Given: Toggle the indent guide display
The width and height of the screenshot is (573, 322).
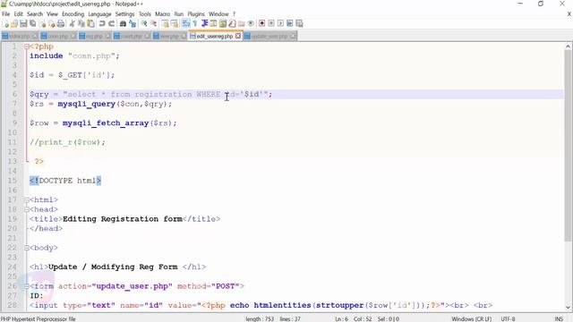Looking at the screenshot, I should (x=204, y=24).
